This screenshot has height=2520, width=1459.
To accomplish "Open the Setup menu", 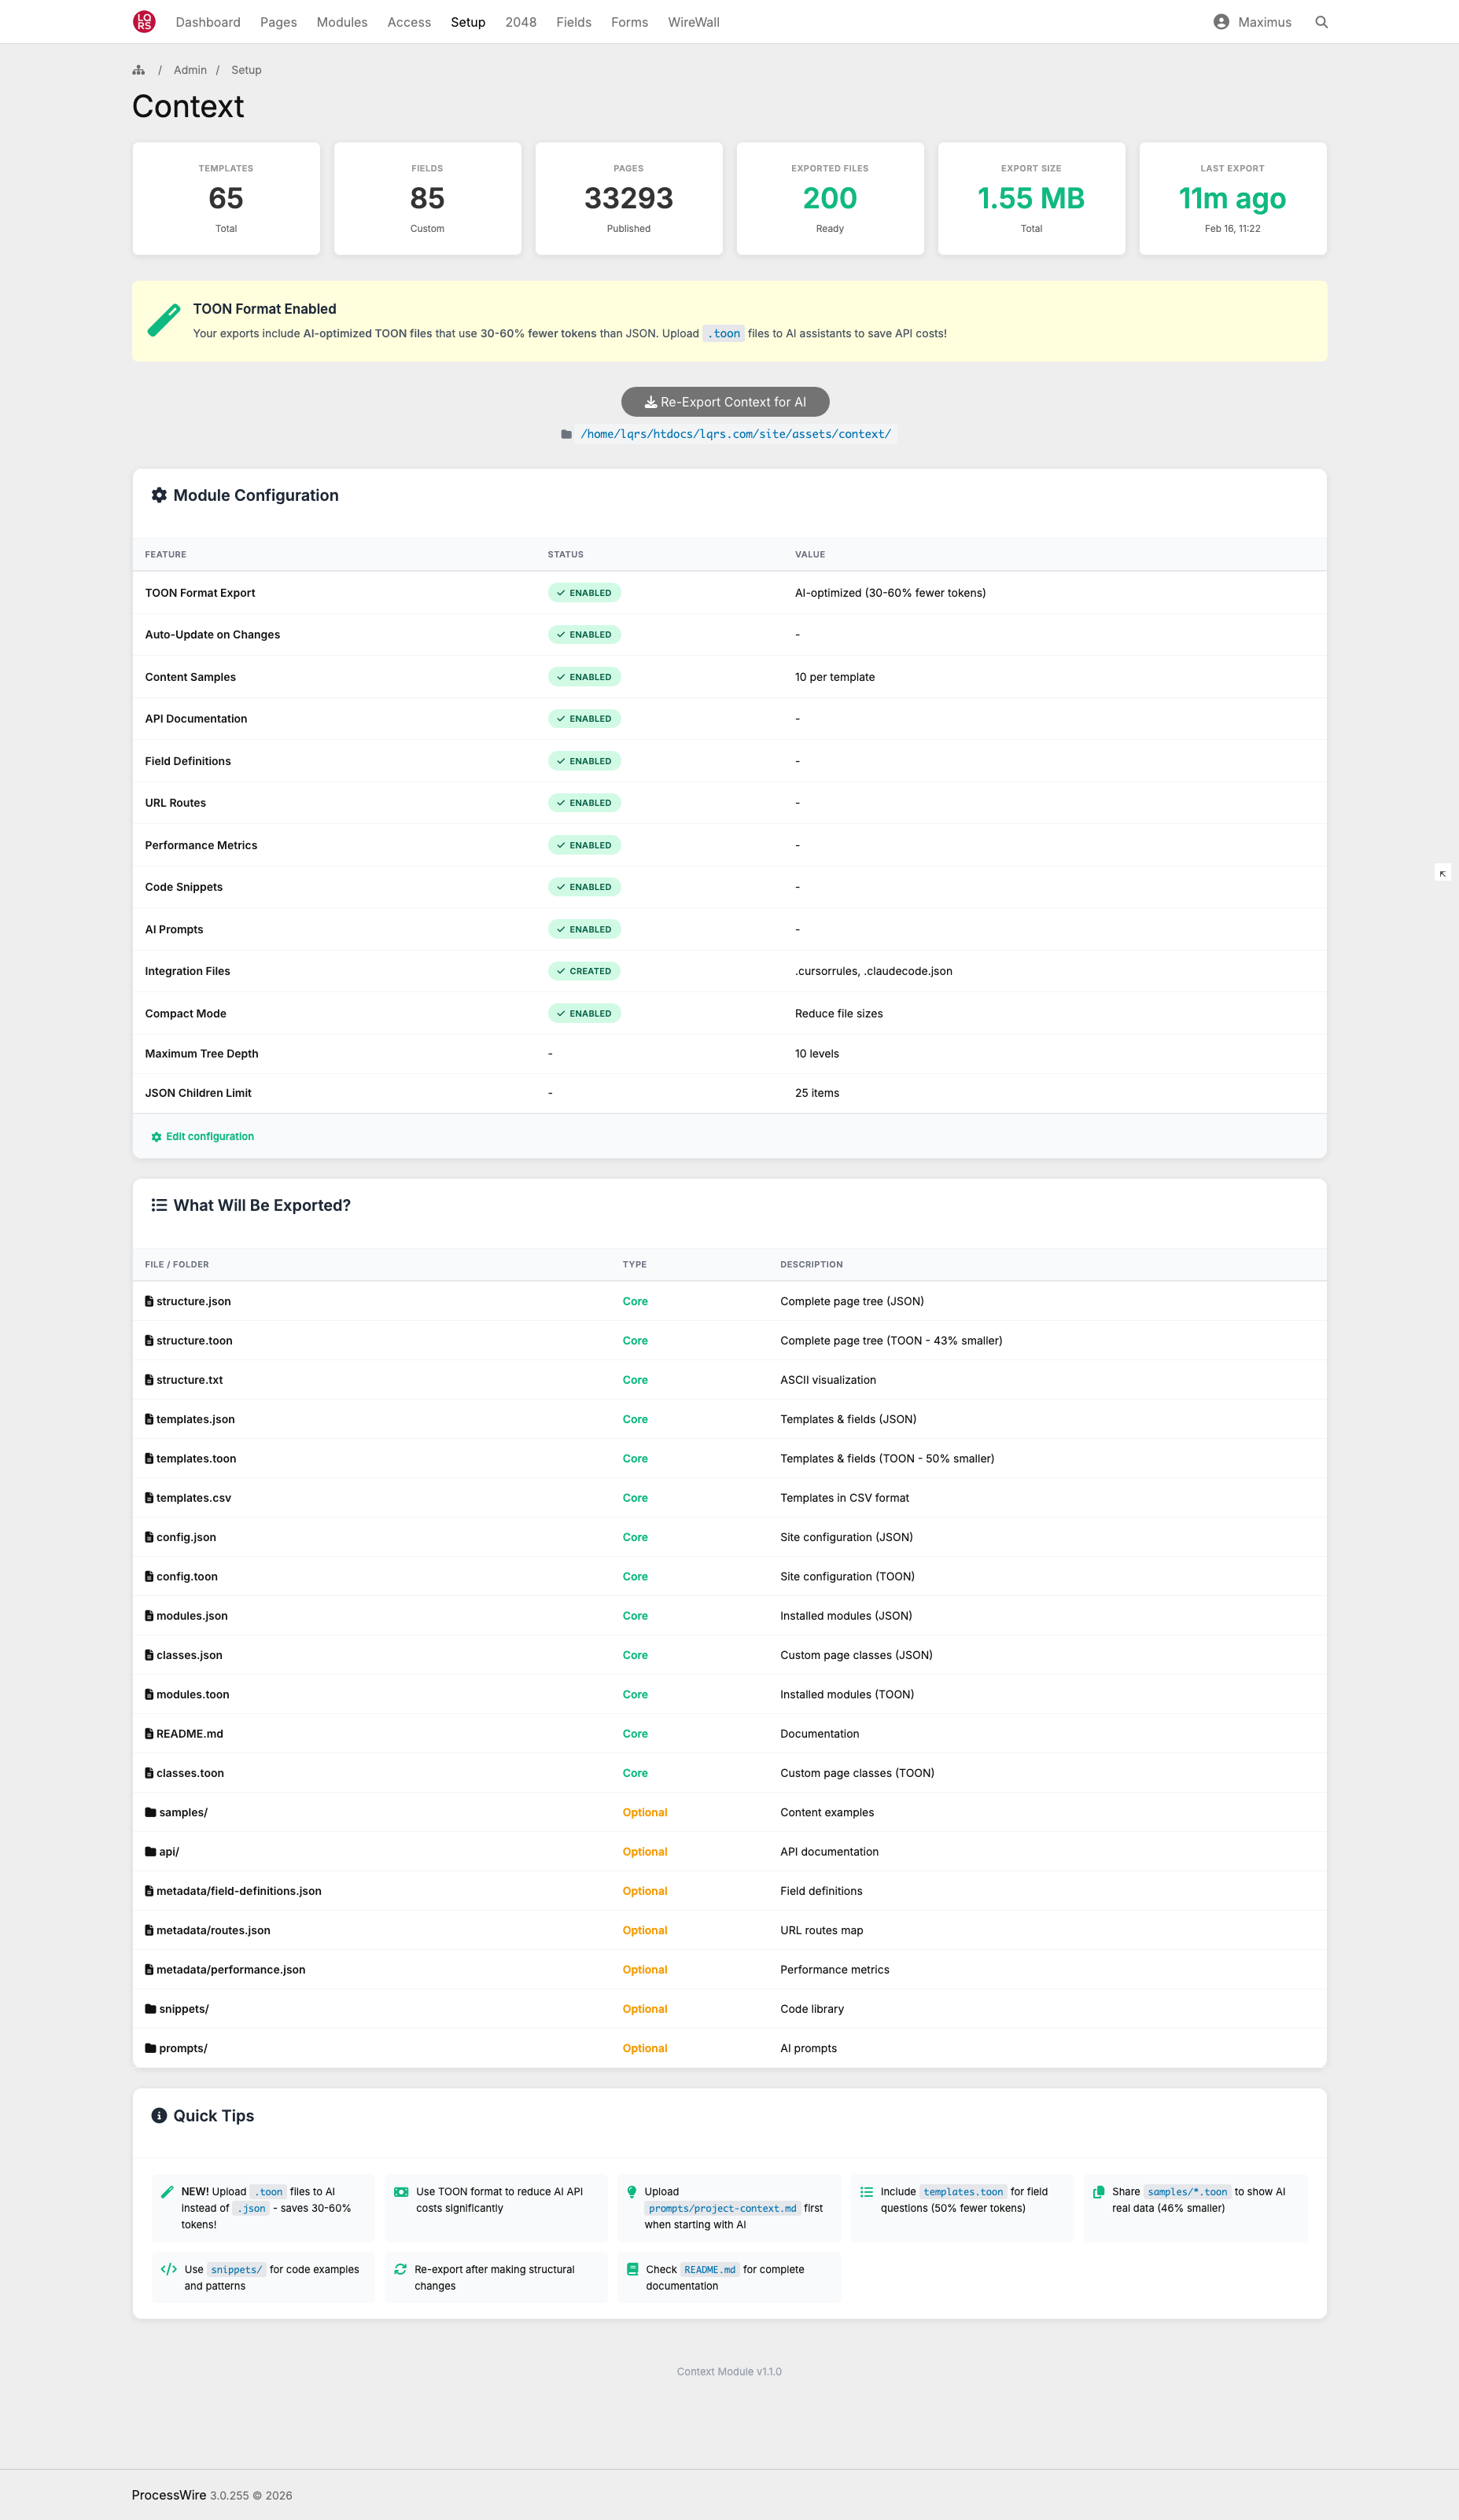I will [x=468, y=22].
